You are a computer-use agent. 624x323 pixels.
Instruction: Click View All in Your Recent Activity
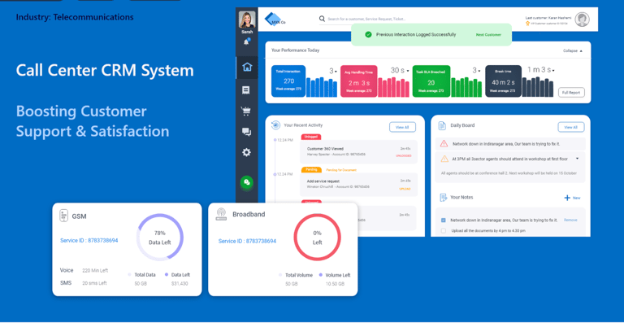[x=402, y=127]
